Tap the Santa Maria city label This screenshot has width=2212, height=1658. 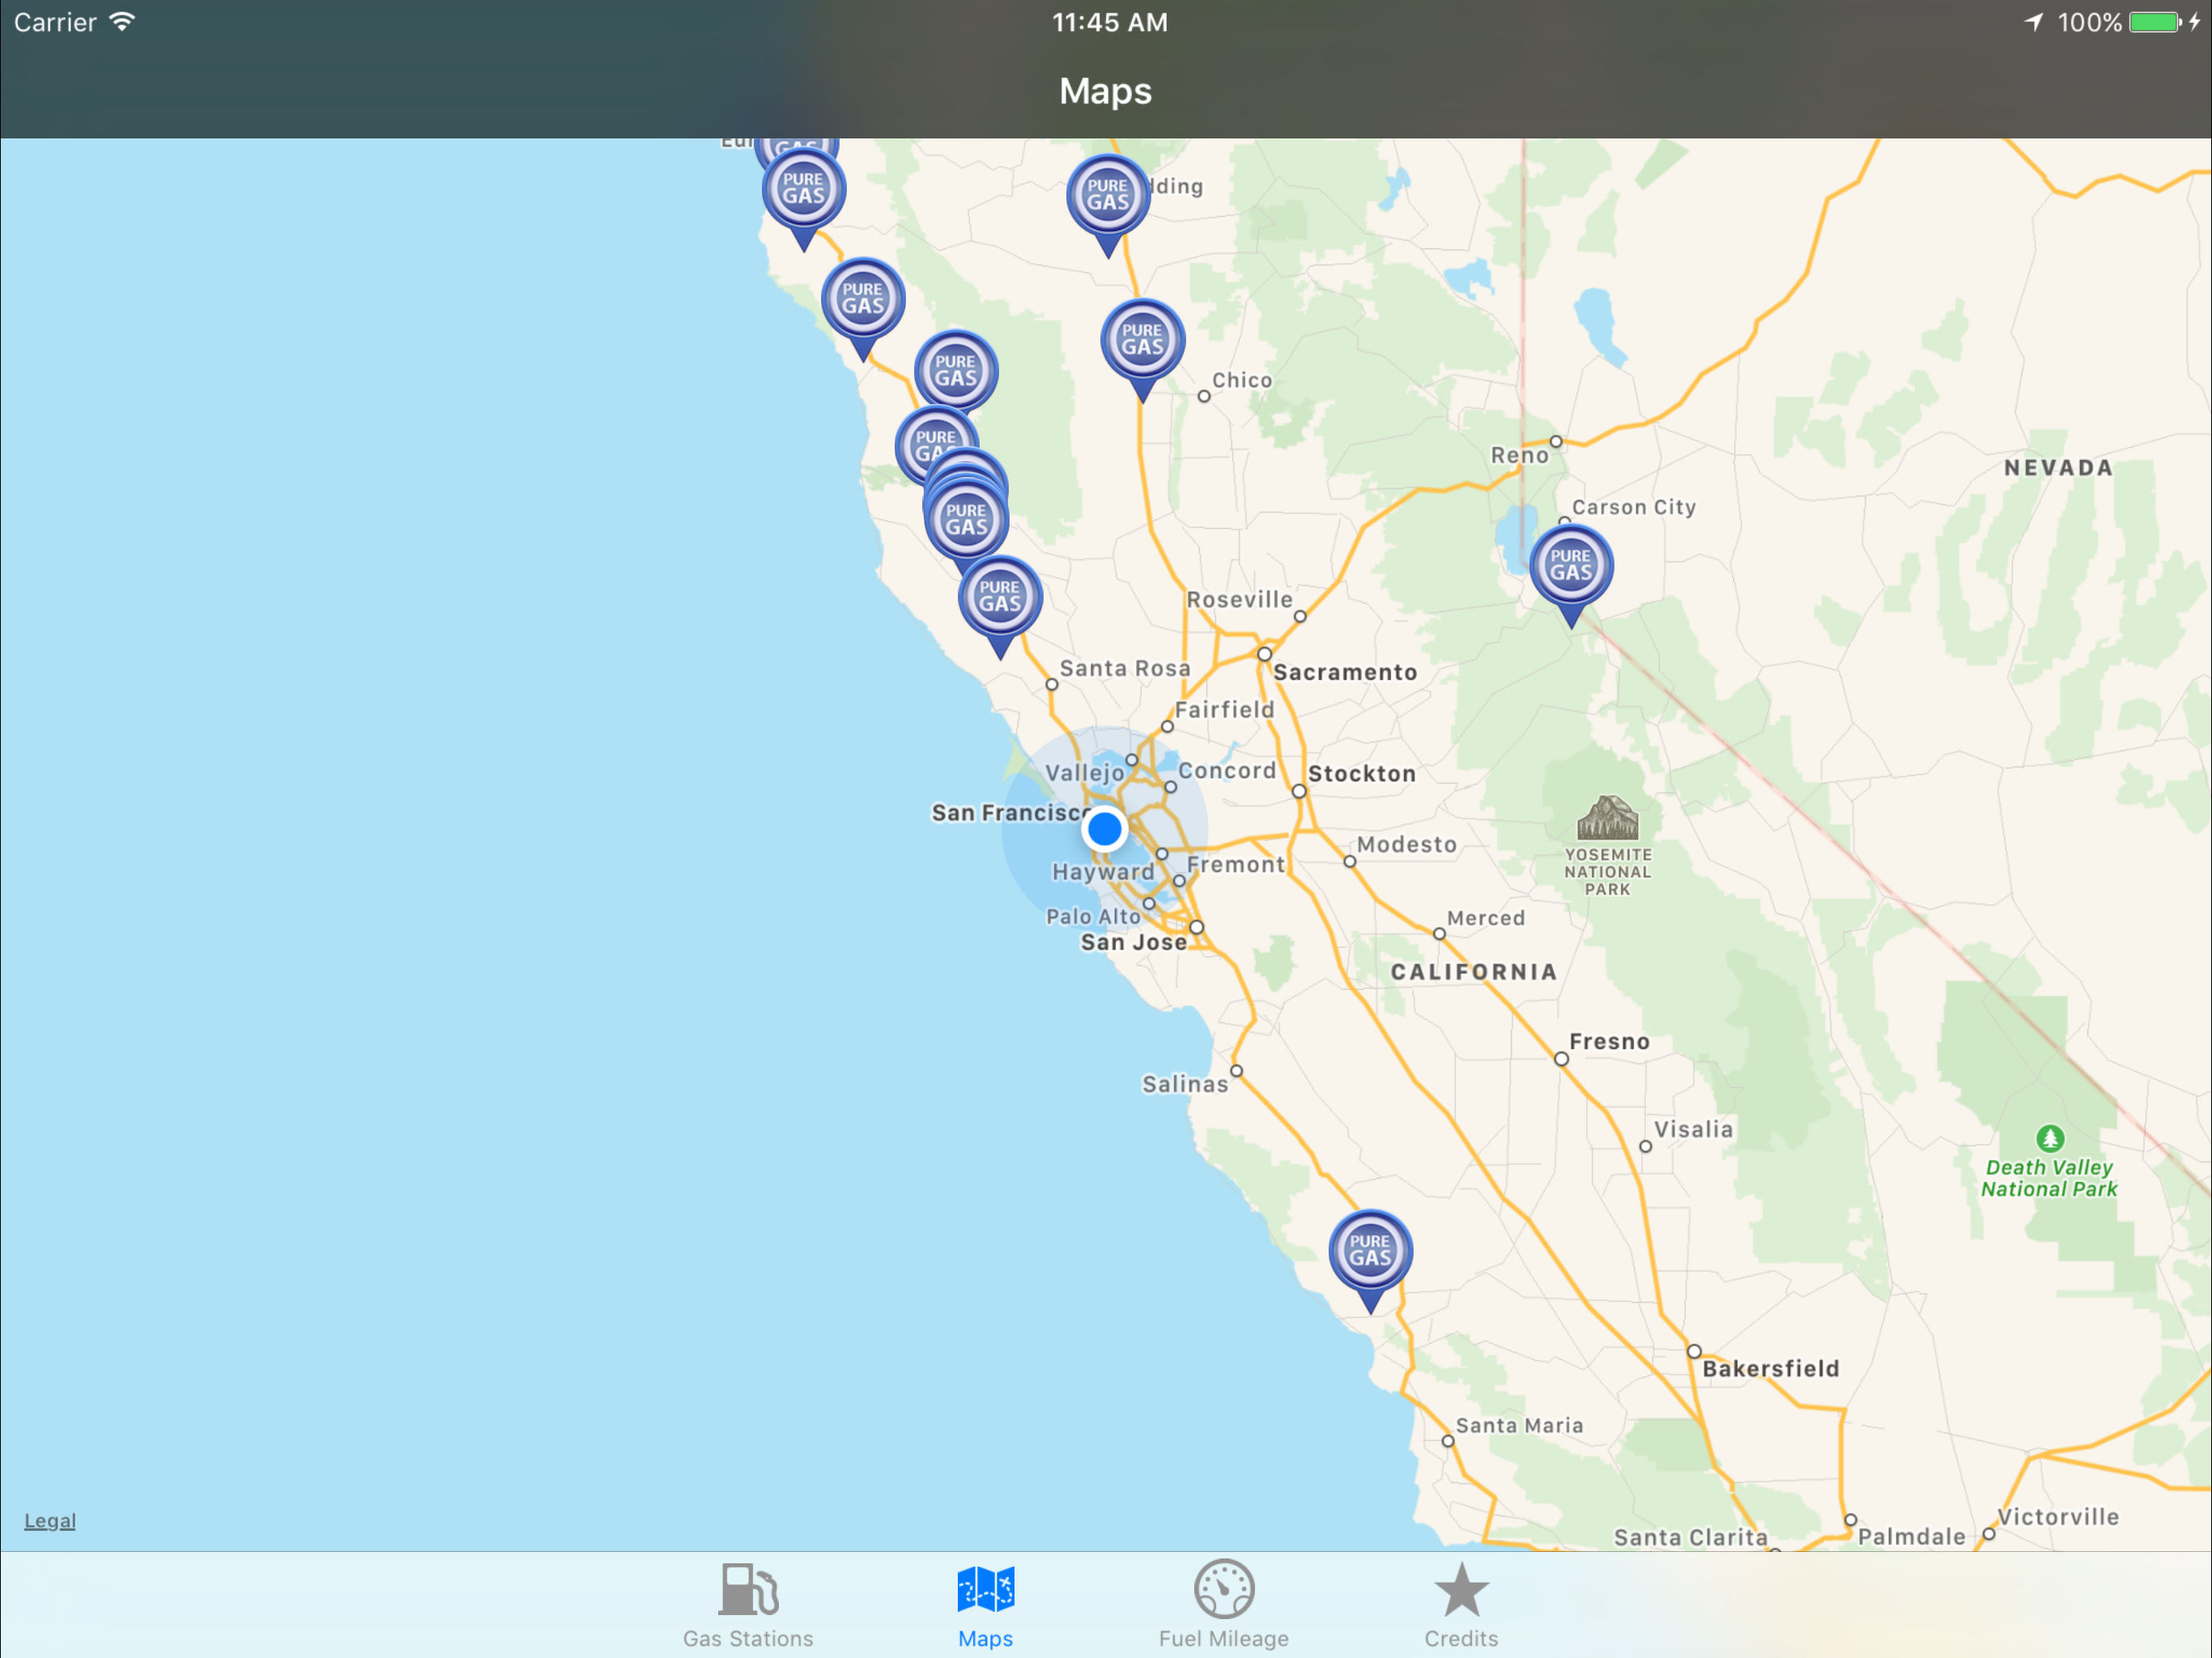point(1519,1426)
